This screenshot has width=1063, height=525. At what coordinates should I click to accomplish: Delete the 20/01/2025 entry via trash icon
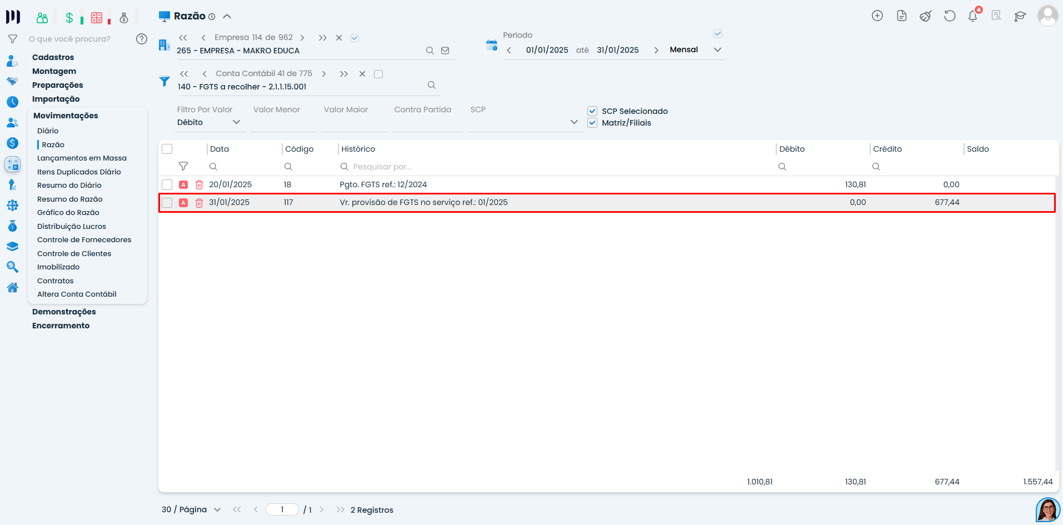[x=199, y=185]
